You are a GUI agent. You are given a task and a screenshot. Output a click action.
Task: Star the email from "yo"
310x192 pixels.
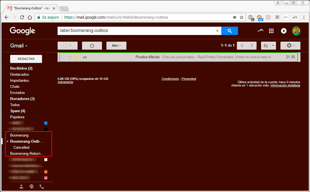69,57
